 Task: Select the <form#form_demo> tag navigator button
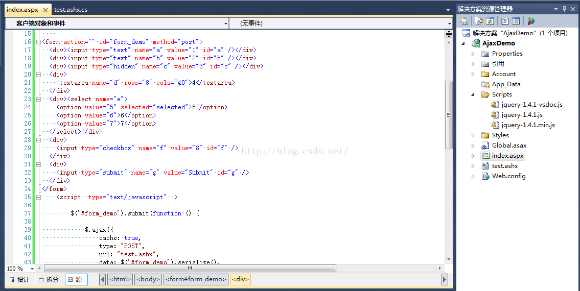pos(196,279)
